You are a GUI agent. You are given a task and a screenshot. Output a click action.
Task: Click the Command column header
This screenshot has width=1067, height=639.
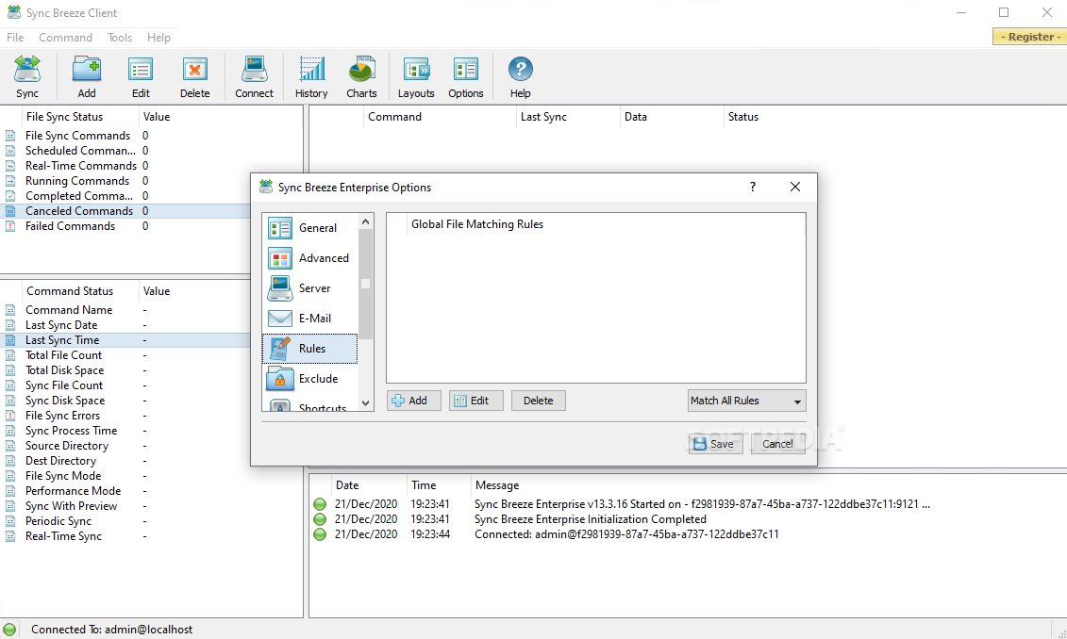440,117
